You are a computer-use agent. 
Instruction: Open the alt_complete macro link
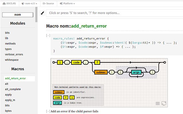[13, 89]
